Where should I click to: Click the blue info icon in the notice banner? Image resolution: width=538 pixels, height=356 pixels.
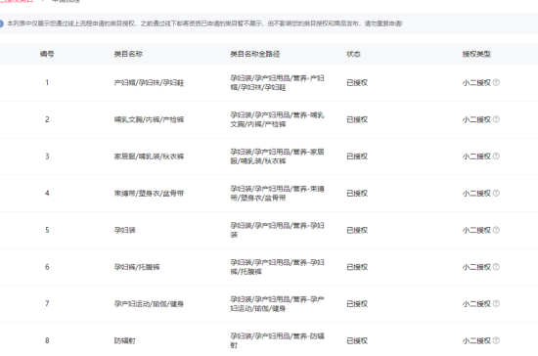(x=1, y=23)
